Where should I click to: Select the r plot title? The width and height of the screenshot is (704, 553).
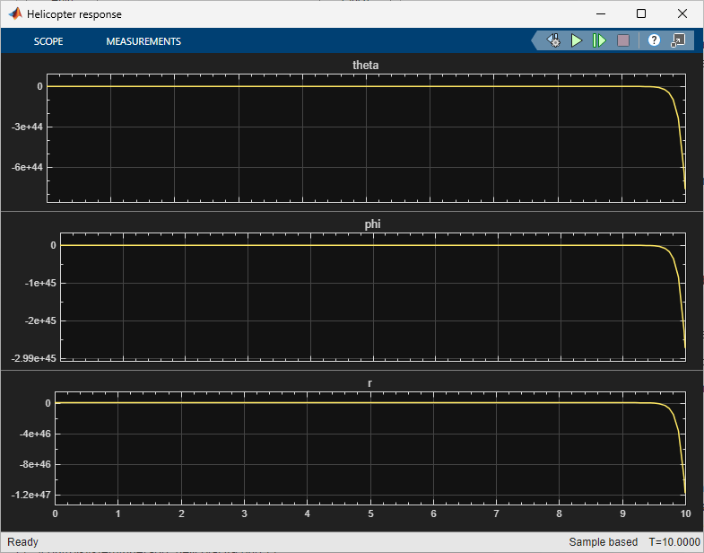[369, 383]
